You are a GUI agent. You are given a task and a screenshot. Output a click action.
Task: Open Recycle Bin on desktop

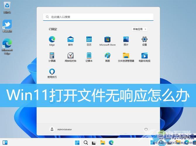point(7,8)
